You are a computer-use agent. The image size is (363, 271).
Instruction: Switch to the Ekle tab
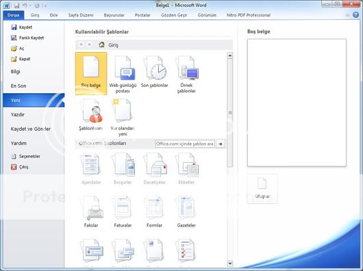coord(53,15)
